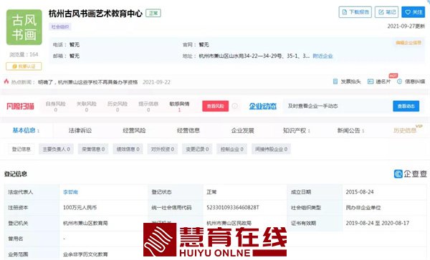The height and width of the screenshot is (260, 430).
Task: Open the 经营风险 tab
Action: 134,131
